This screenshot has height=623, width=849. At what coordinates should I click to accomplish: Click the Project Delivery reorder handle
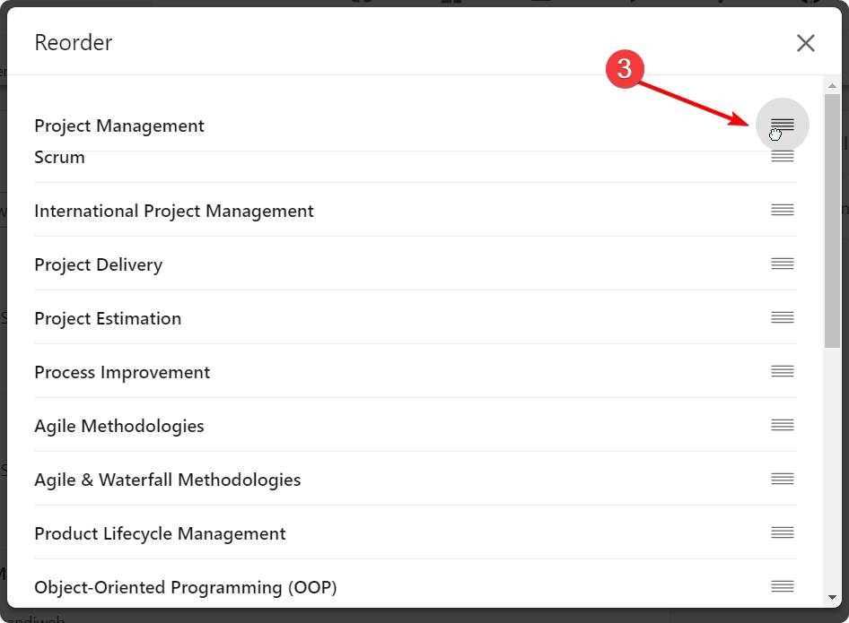pos(783,264)
